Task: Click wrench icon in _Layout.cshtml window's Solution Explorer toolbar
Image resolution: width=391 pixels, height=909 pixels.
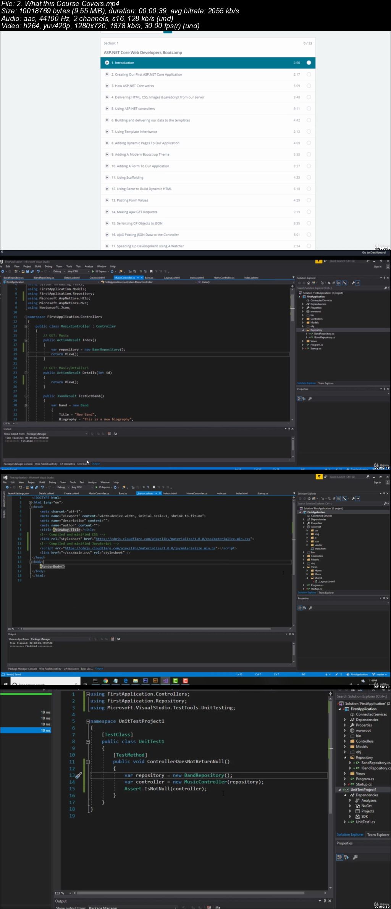Action: tap(354, 499)
